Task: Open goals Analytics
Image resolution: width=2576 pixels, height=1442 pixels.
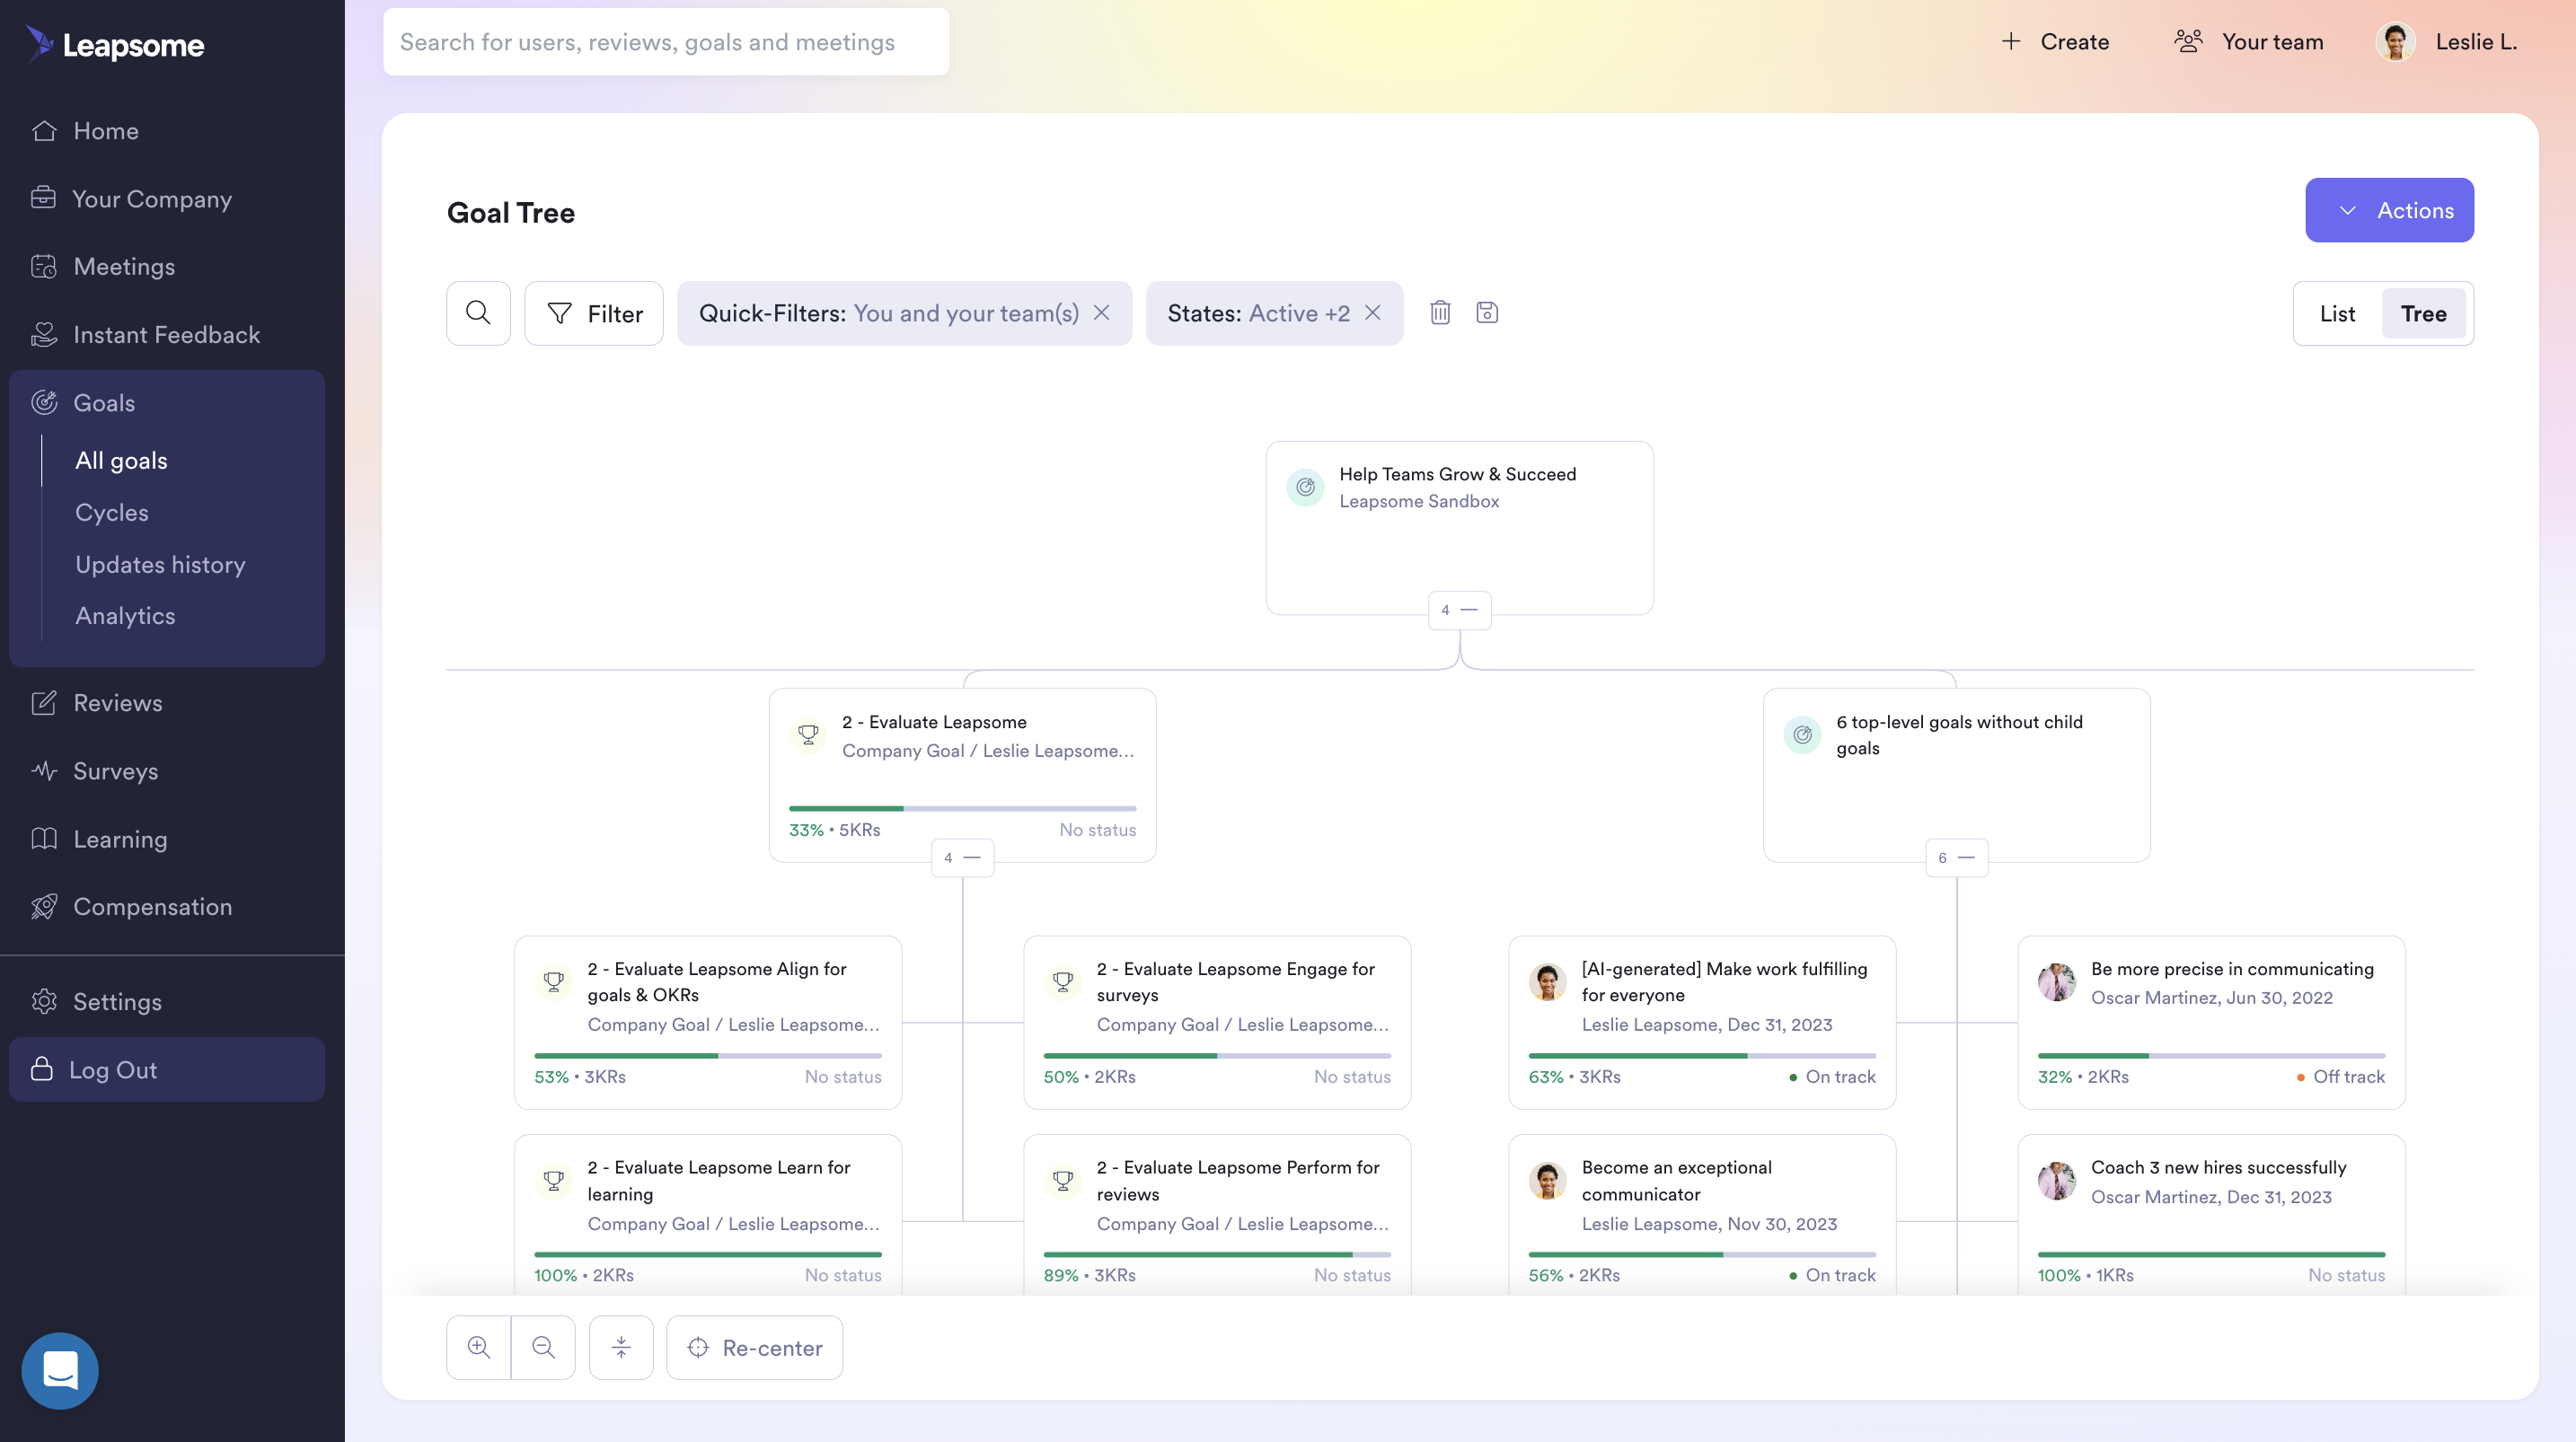Action: (x=125, y=616)
